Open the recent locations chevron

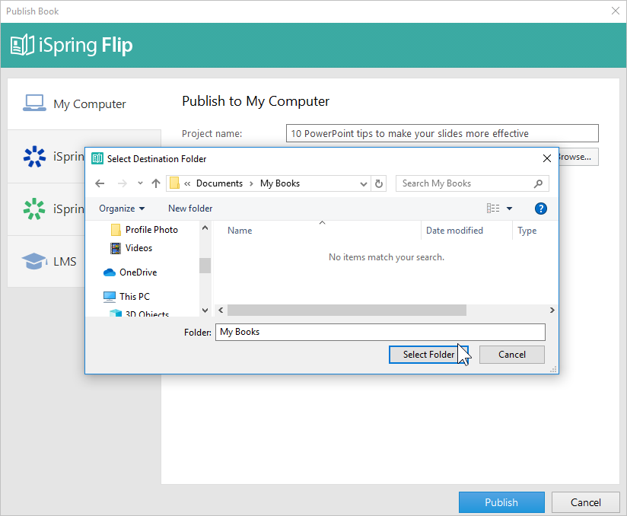click(140, 183)
